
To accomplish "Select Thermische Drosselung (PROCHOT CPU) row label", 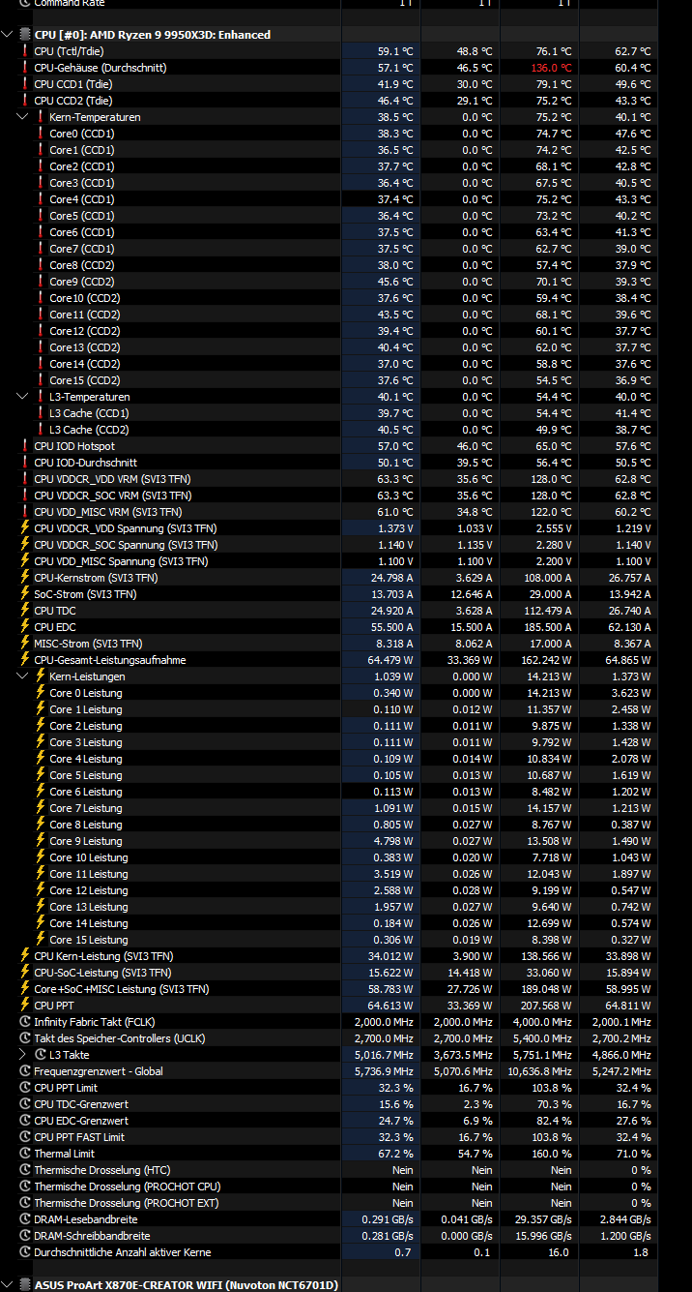I will 127,1187.
